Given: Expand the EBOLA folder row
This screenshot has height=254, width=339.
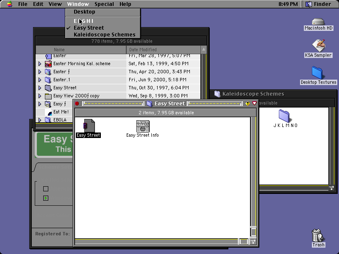Looking at the screenshot, I should click(40, 120).
